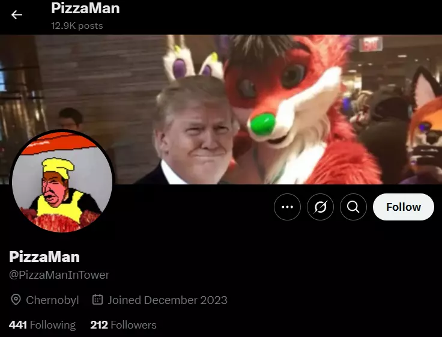Click the EXIT sign in banner photo
The height and width of the screenshot is (337, 442).
(371, 44)
